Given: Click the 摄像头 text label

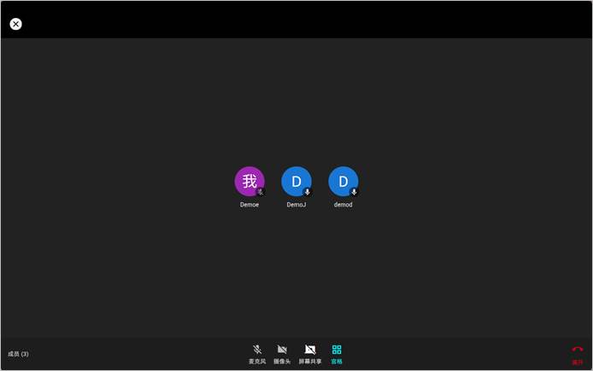Looking at the screenshot, I should (x=282, y=362).
